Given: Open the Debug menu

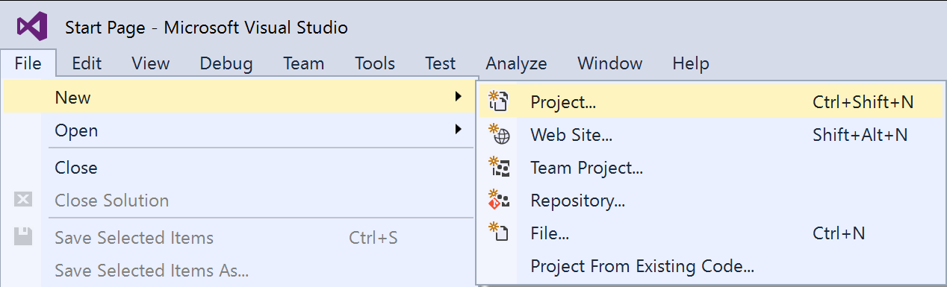Looking at the screenshot, I should pos(226,63).
